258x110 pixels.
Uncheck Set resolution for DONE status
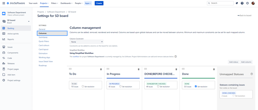[x=196, y=86]
